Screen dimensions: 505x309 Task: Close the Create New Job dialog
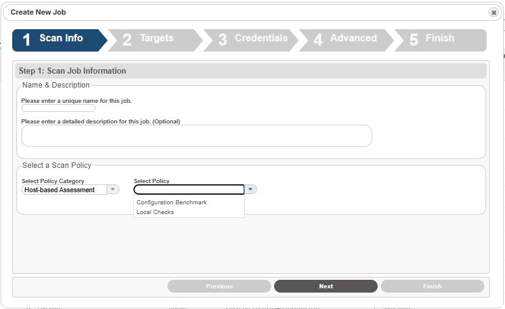(x=493, y=13)
